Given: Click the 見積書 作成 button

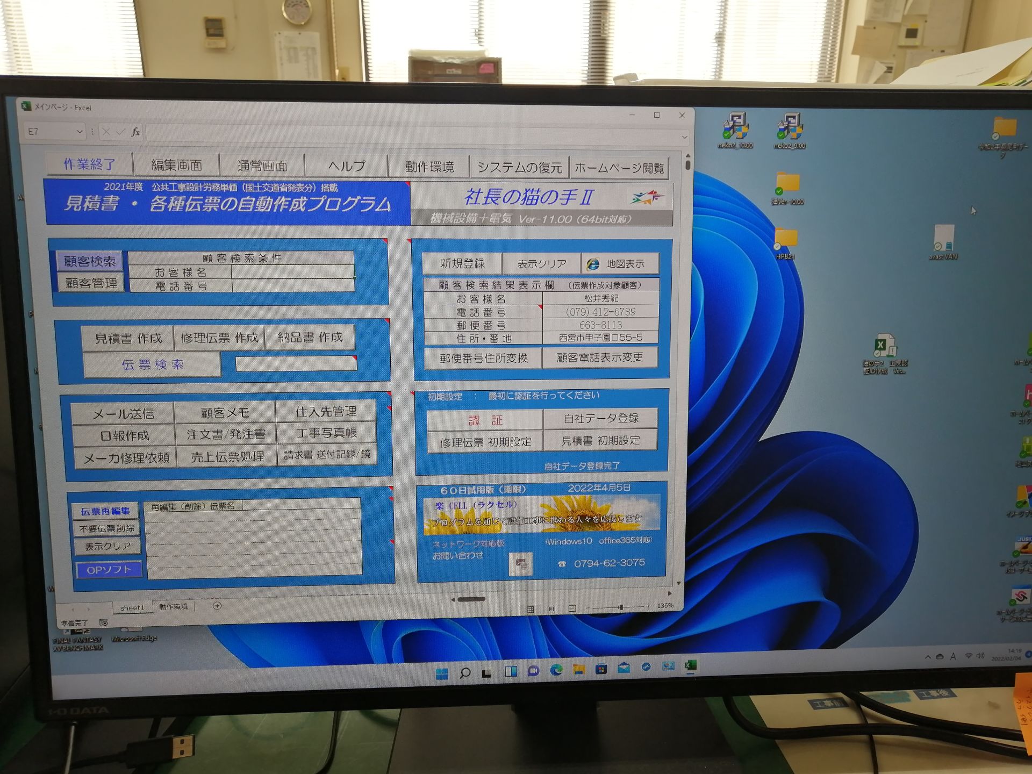Looking at the screenshot, I should pyautogui.click(x=128, y=338).
